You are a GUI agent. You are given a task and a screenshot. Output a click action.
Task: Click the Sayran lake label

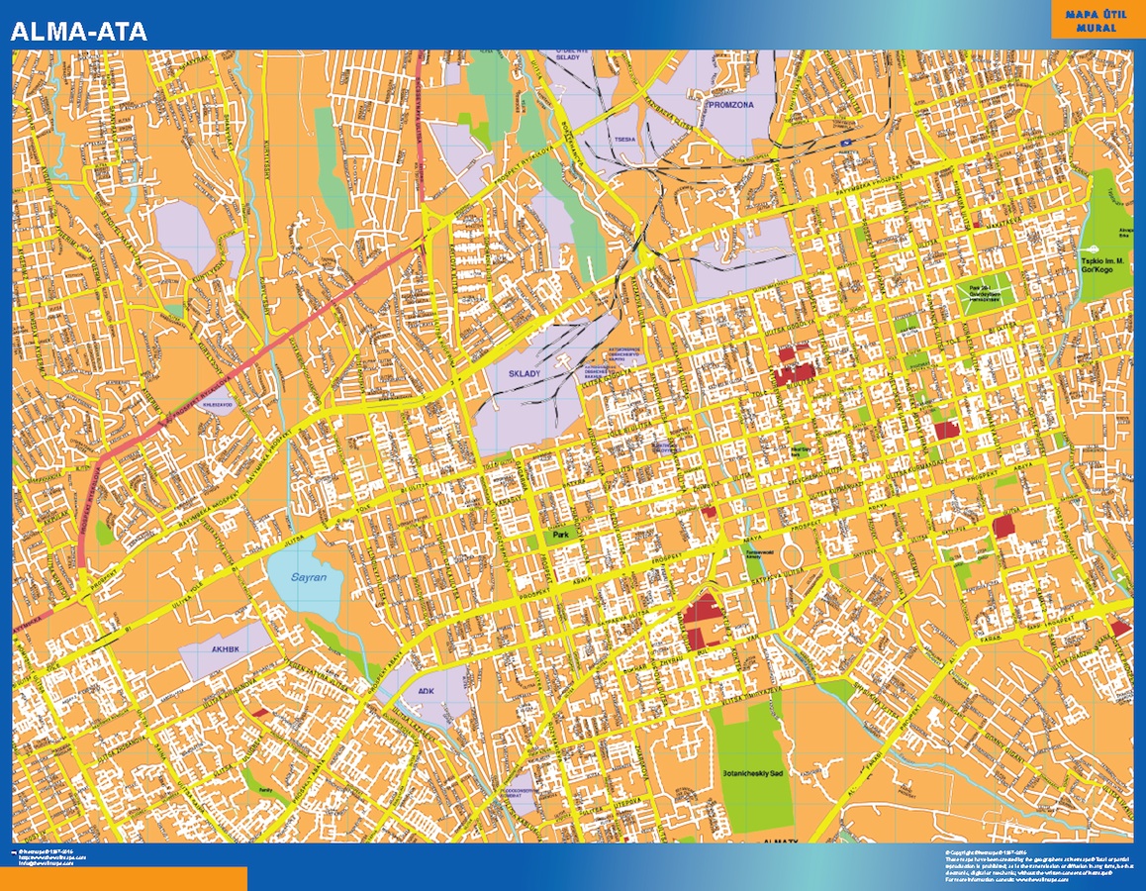pos(309,577)
